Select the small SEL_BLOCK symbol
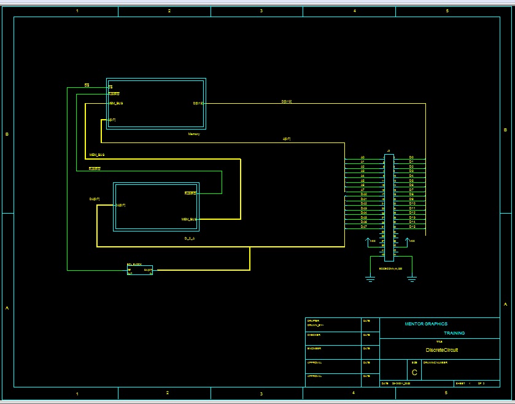Viewport: 515px width, 404px height. click(140, 270)
